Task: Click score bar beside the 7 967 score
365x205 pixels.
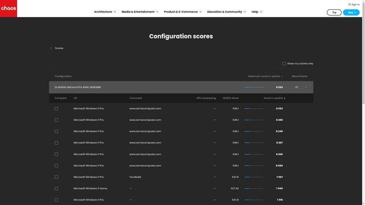Action: 254,177
